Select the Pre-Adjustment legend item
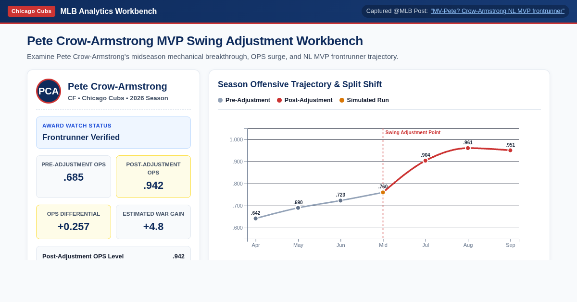The image size is (577, 302). [244, 100]
